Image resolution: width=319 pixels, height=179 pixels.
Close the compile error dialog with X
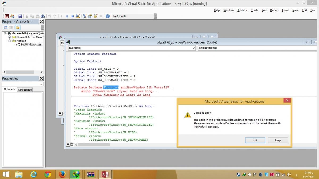287,101
